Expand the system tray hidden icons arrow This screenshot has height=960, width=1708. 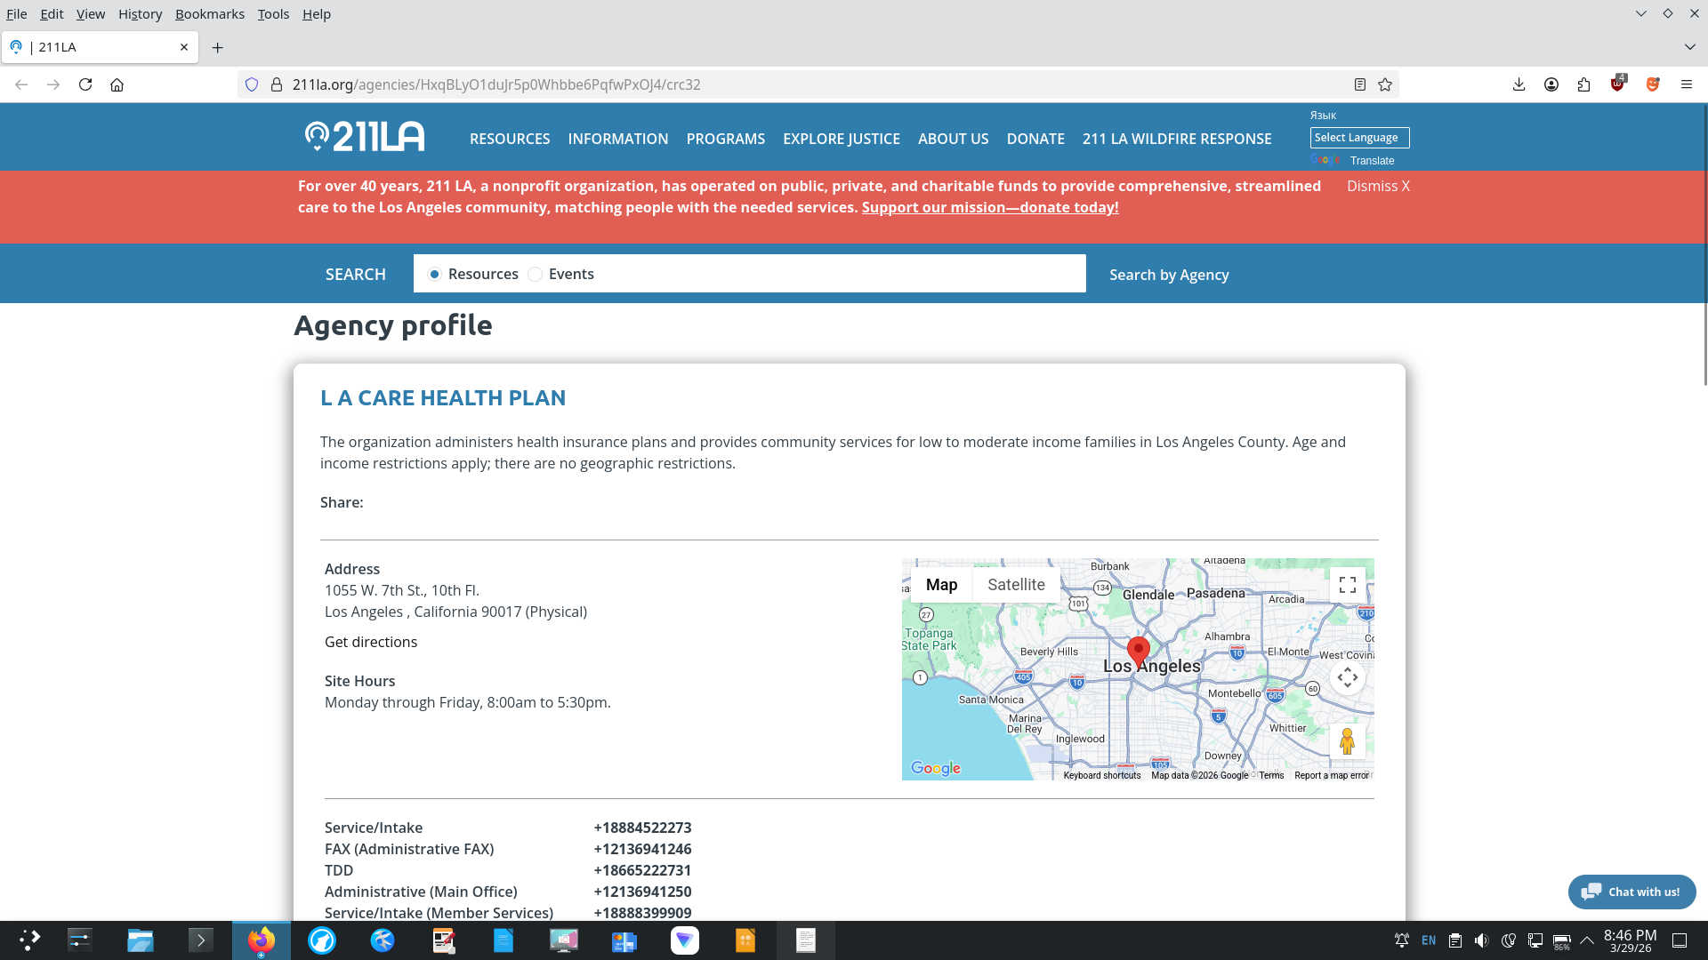[1586, 940]
